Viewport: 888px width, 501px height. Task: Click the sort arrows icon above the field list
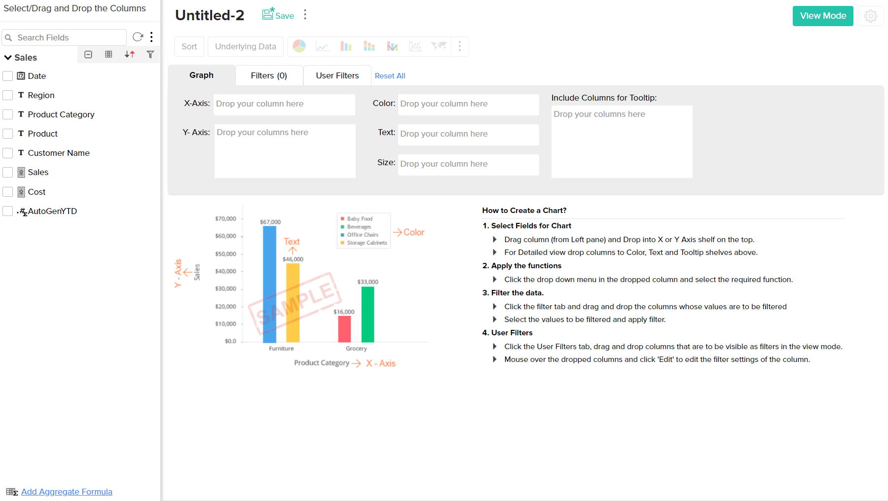[x=130, y=54]
